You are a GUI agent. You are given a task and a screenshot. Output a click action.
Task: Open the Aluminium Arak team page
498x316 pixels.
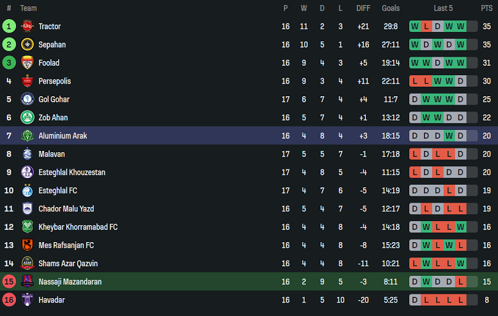(x=63, y=136)
